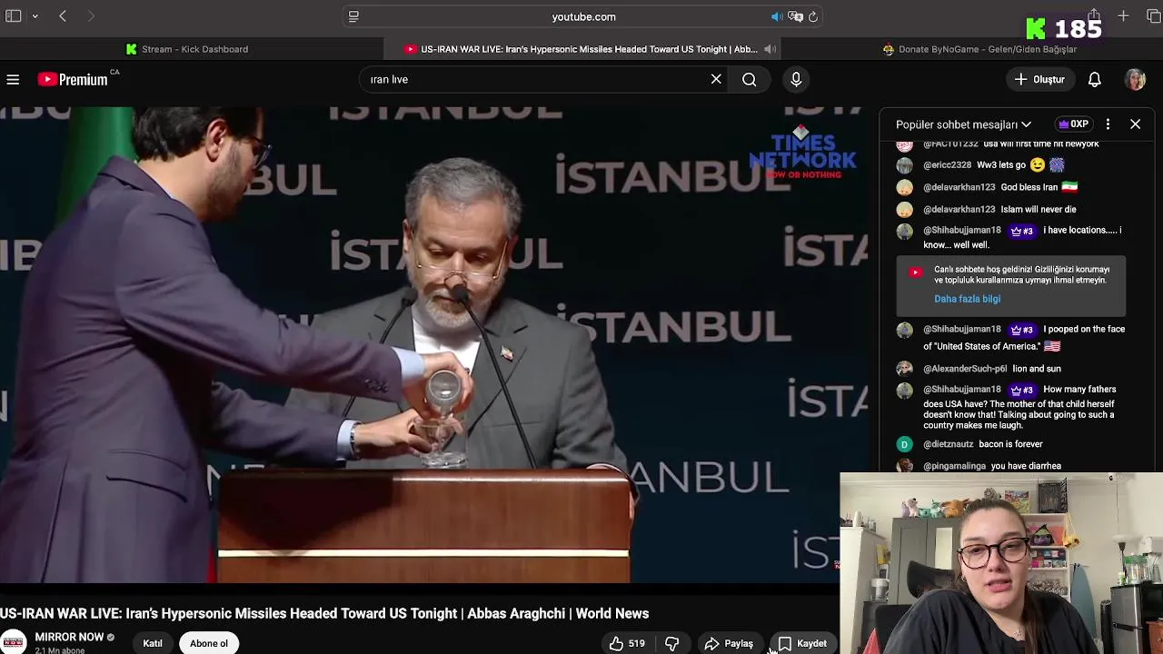The width and height of the screenshot is (1163, 654).
Task: Show Safari tab overview icon
Action: coord(1154,16)
